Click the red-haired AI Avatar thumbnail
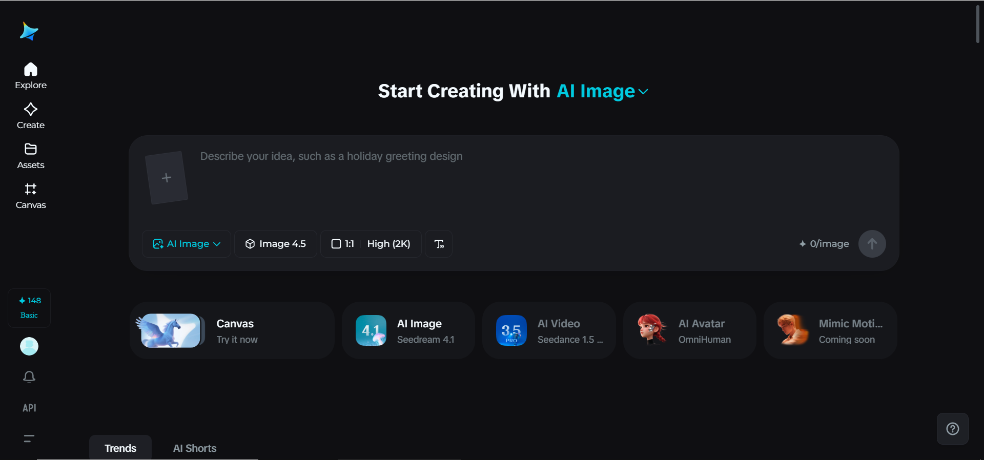This screenshot has width=984, height=460. point(652,329)
